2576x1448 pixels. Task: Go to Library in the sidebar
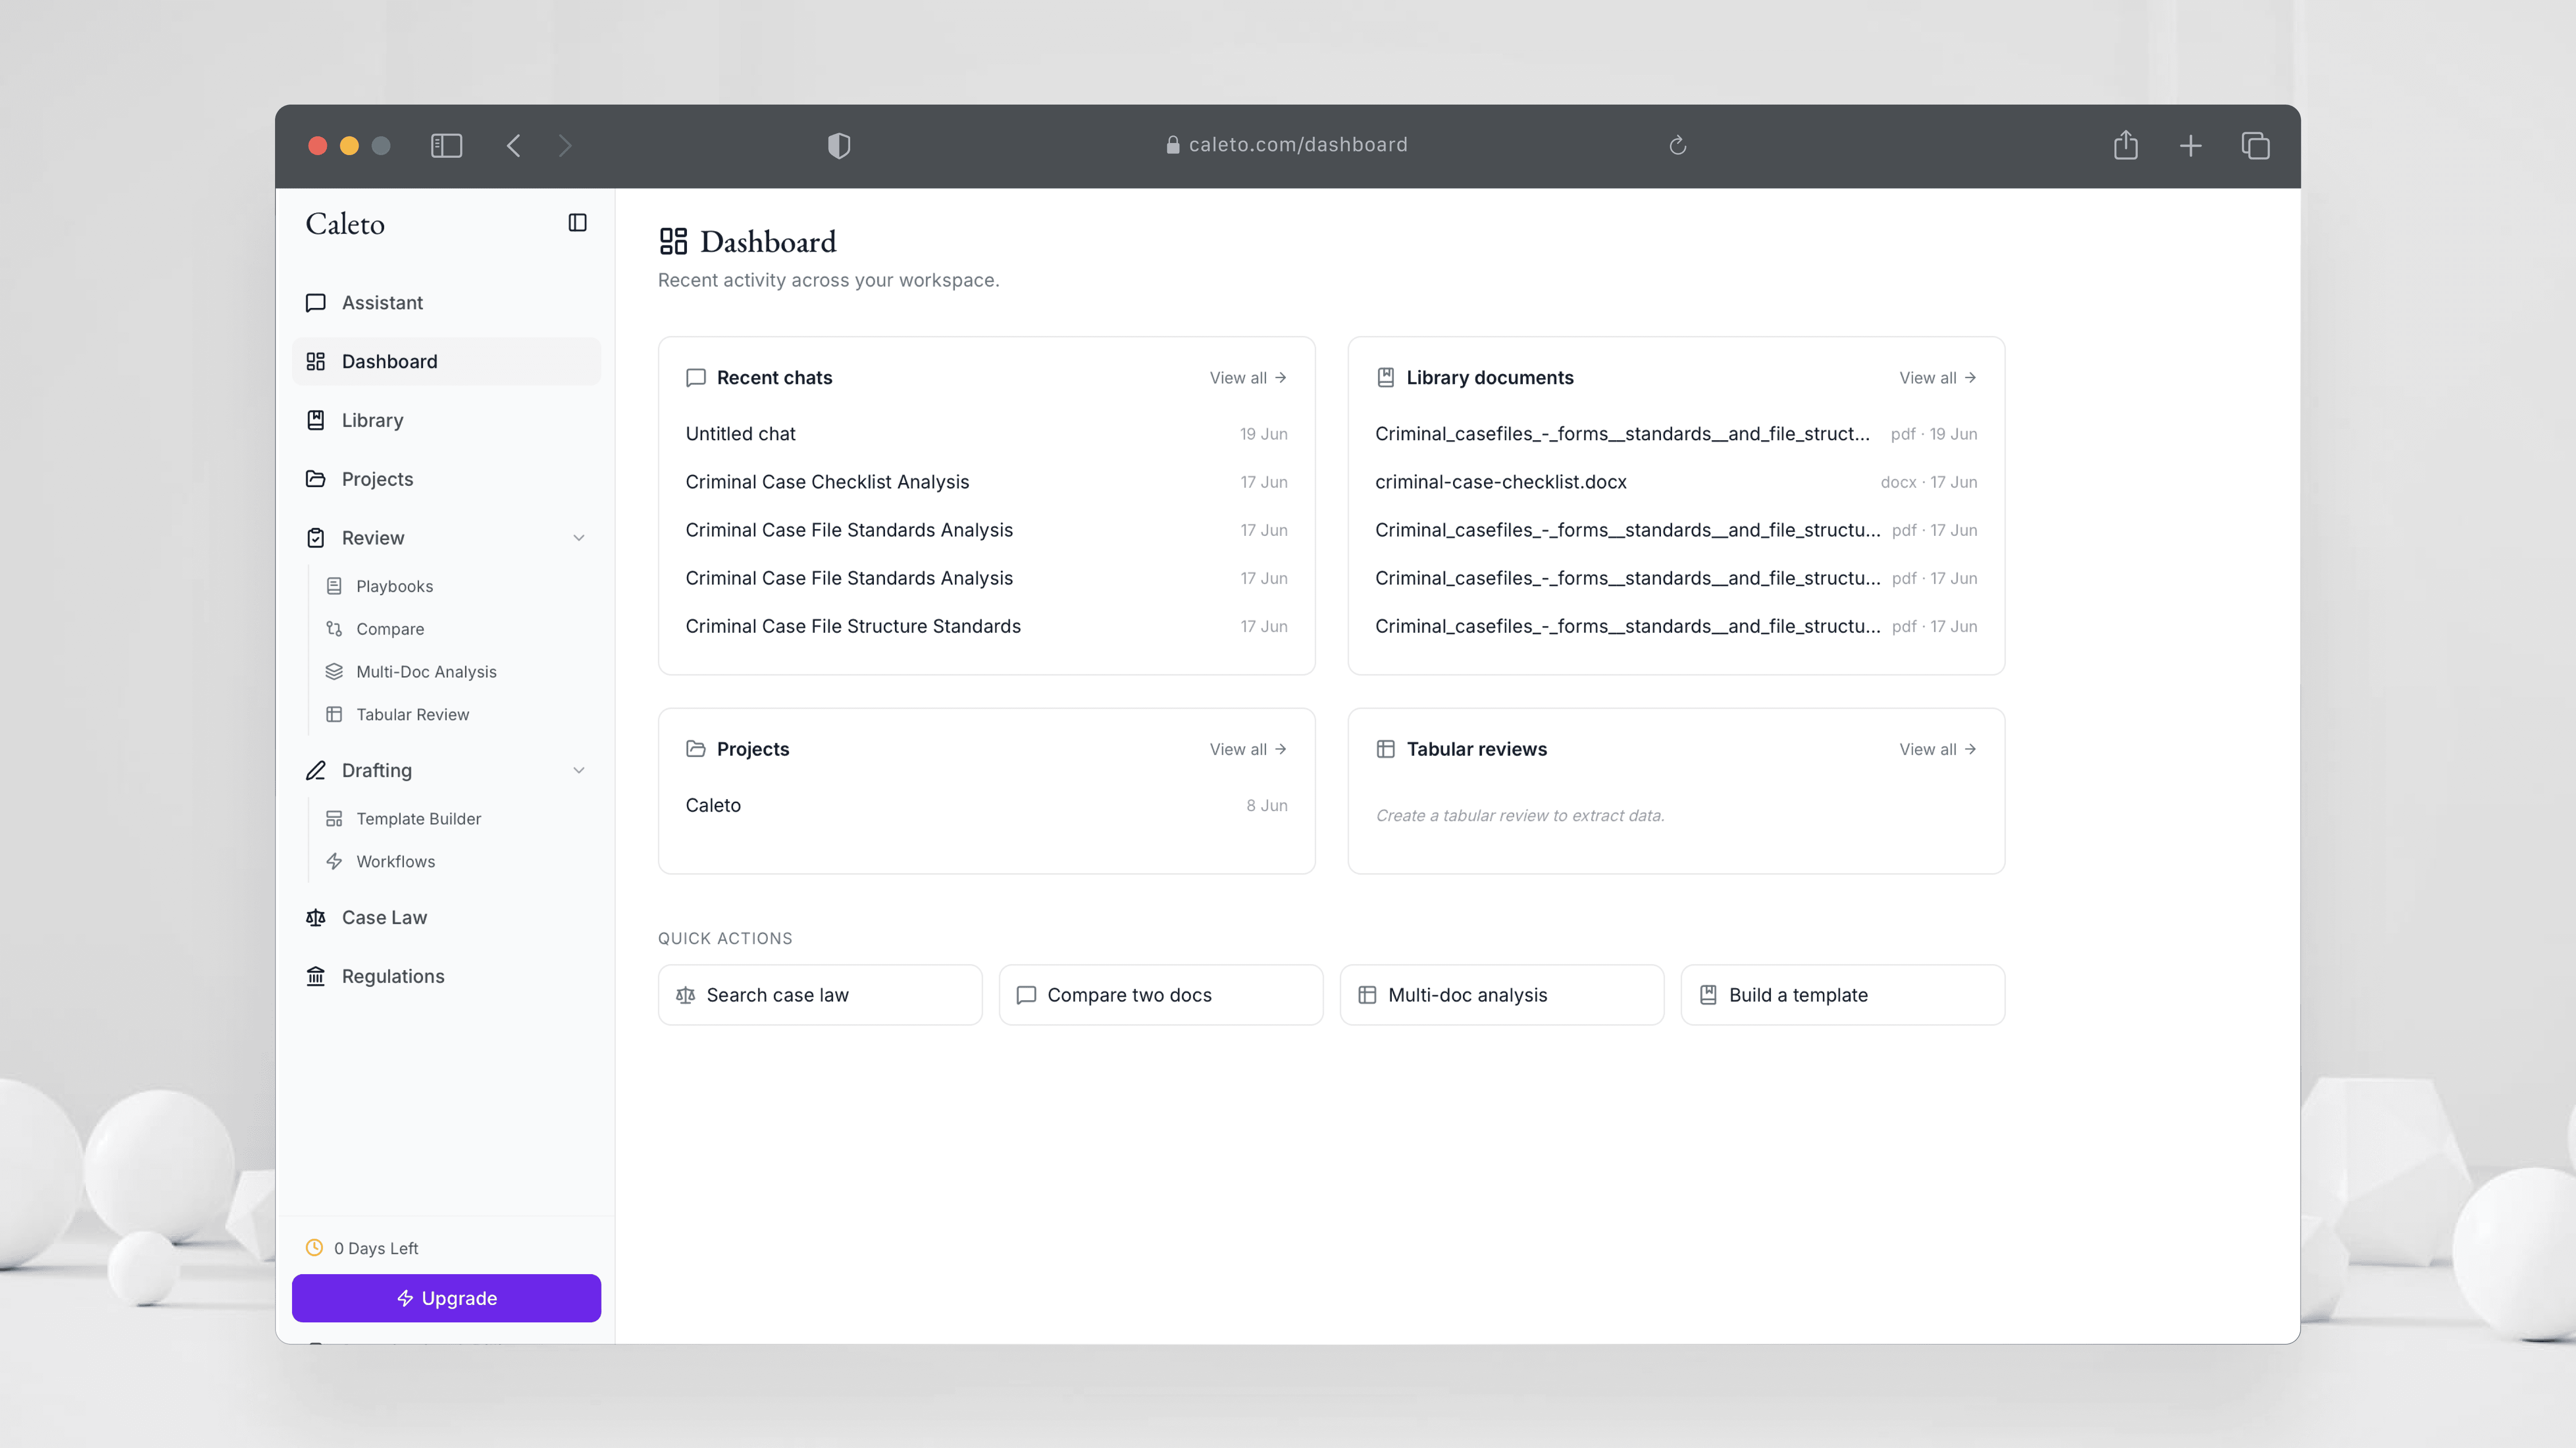click(446, 421)
